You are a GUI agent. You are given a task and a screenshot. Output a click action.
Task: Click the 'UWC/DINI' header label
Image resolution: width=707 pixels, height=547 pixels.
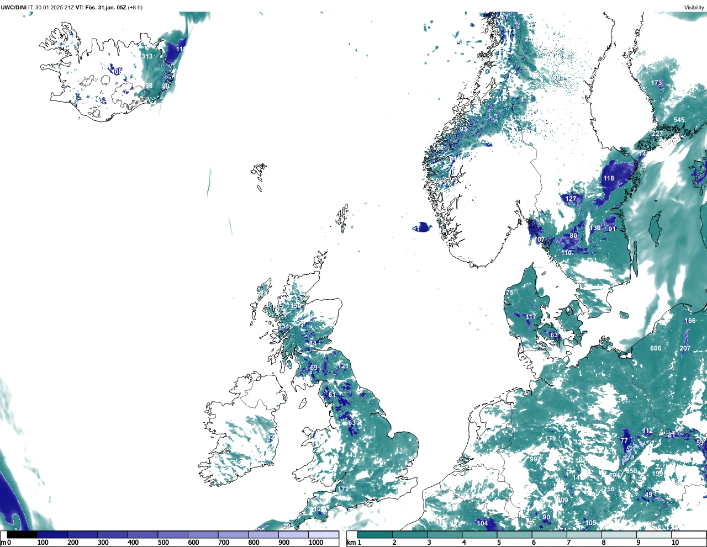[x=13, y=8]
